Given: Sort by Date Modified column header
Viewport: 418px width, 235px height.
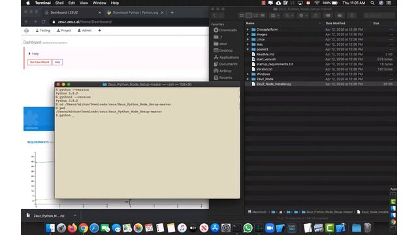Looking at the screenshot, I should point(335,23).
